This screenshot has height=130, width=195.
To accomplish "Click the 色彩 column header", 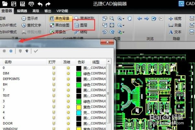I will click(83, 62).
